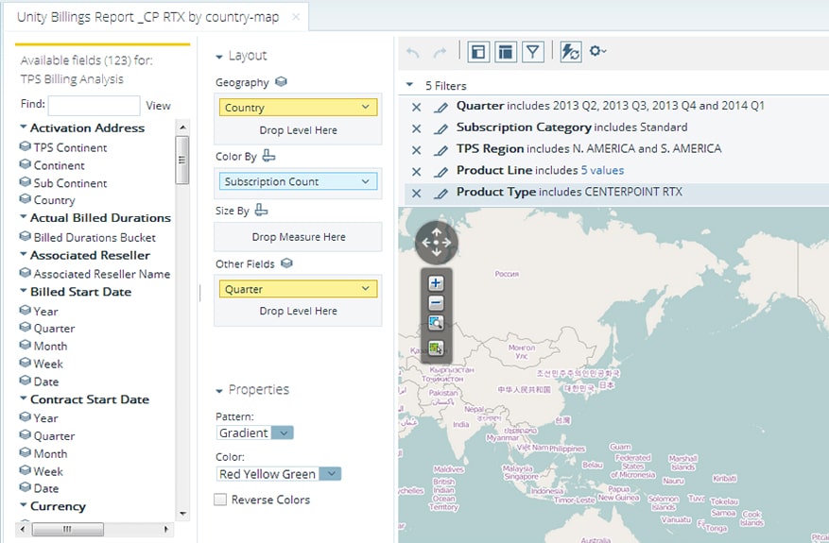Viewport: 829px width, 543px height.
Task: Click the Size By measure icon
Action: 261,210
